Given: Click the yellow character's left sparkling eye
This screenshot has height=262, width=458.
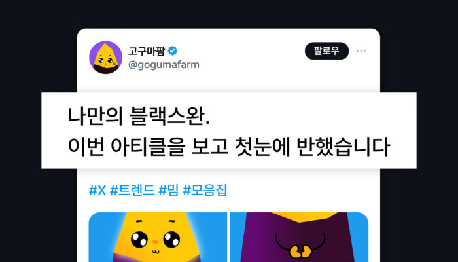Looking at the screenshot, I should [139, 239].
